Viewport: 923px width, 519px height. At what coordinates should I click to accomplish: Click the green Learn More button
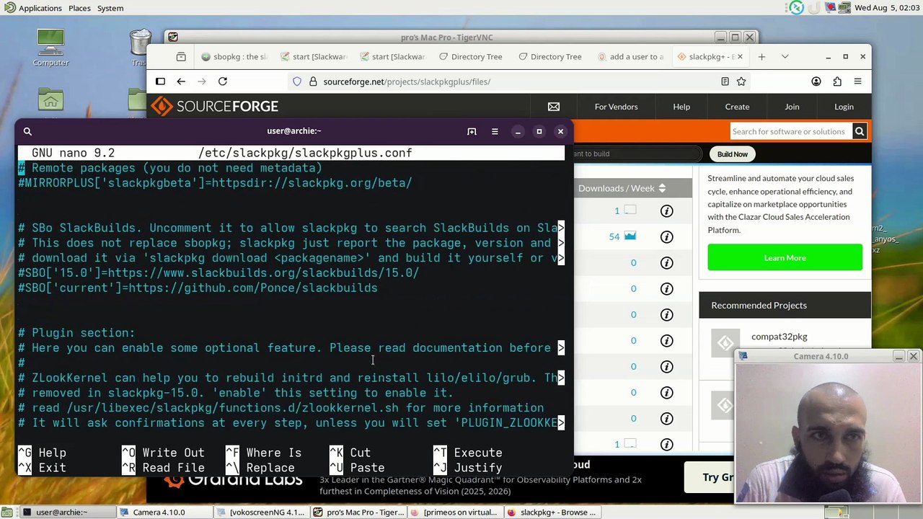click(x=785, y=257)
